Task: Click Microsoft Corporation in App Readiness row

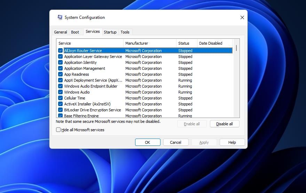Action: pos(143,74)
